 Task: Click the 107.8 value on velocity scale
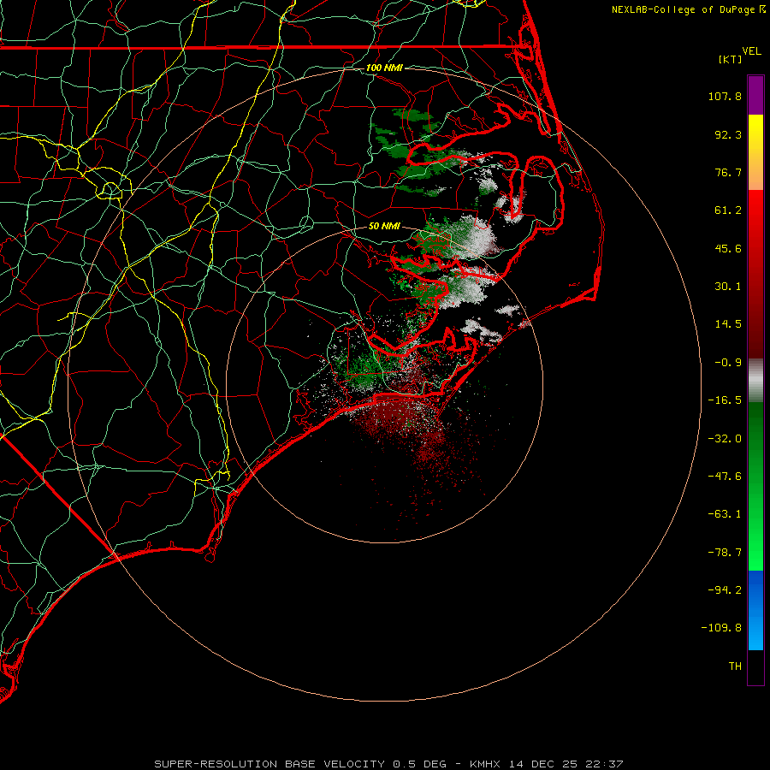(x=725, y=96)
